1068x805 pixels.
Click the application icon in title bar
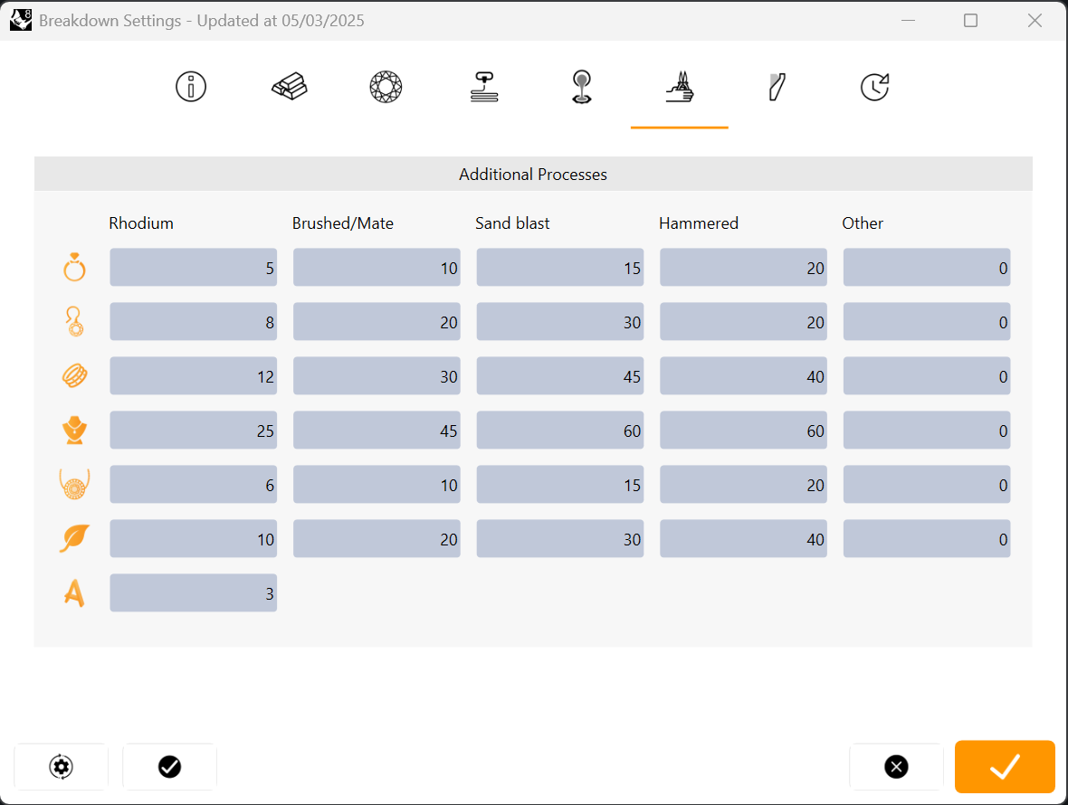click(21, 21)
